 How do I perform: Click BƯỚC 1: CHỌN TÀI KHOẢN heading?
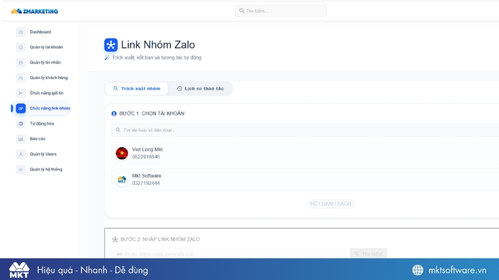point(152,113)
